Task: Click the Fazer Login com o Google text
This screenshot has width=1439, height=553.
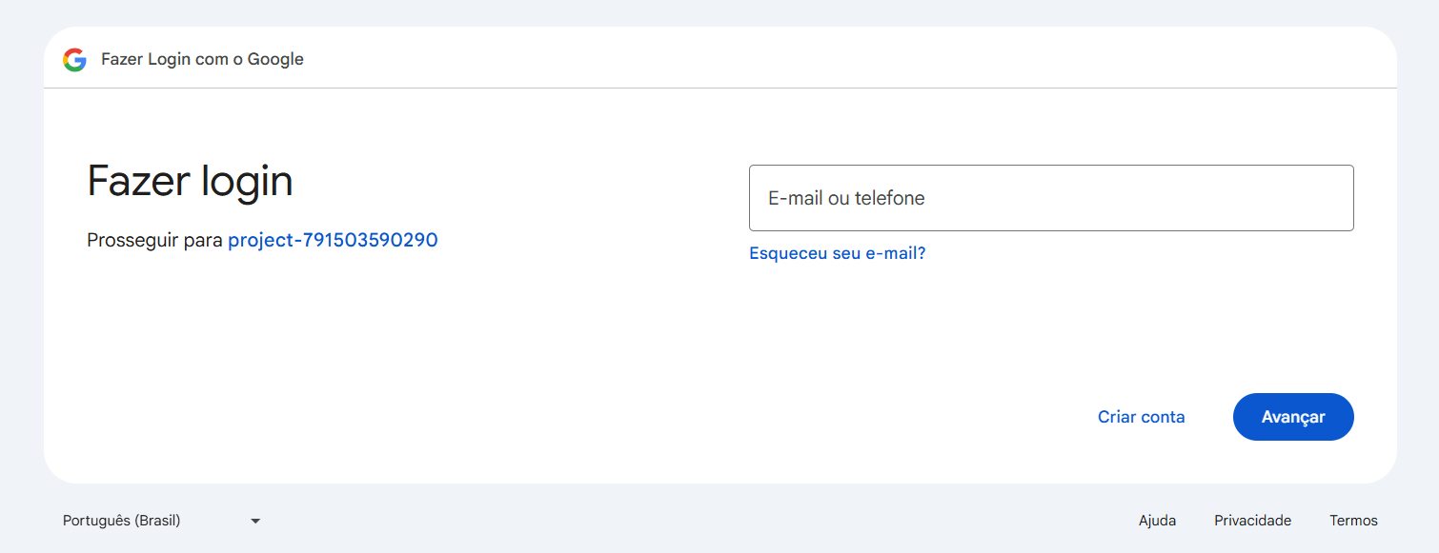Action: click(x=202, y=59)
